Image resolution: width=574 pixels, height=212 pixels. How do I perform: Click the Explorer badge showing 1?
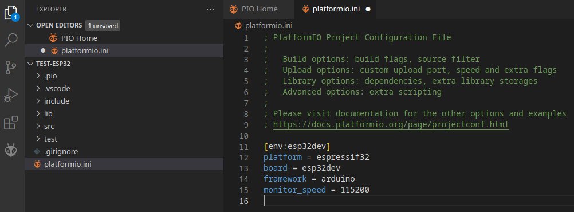pyautogui.click(x=15, y=17)
